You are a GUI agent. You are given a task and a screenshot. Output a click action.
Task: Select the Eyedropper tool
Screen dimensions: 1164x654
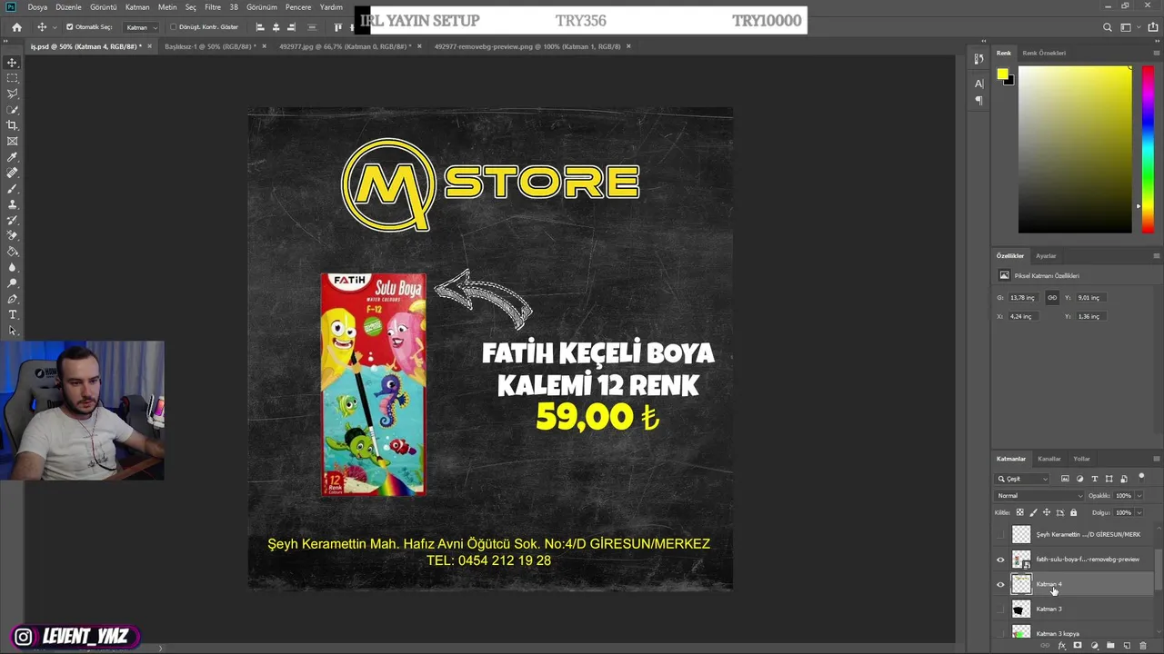point(12,157)
